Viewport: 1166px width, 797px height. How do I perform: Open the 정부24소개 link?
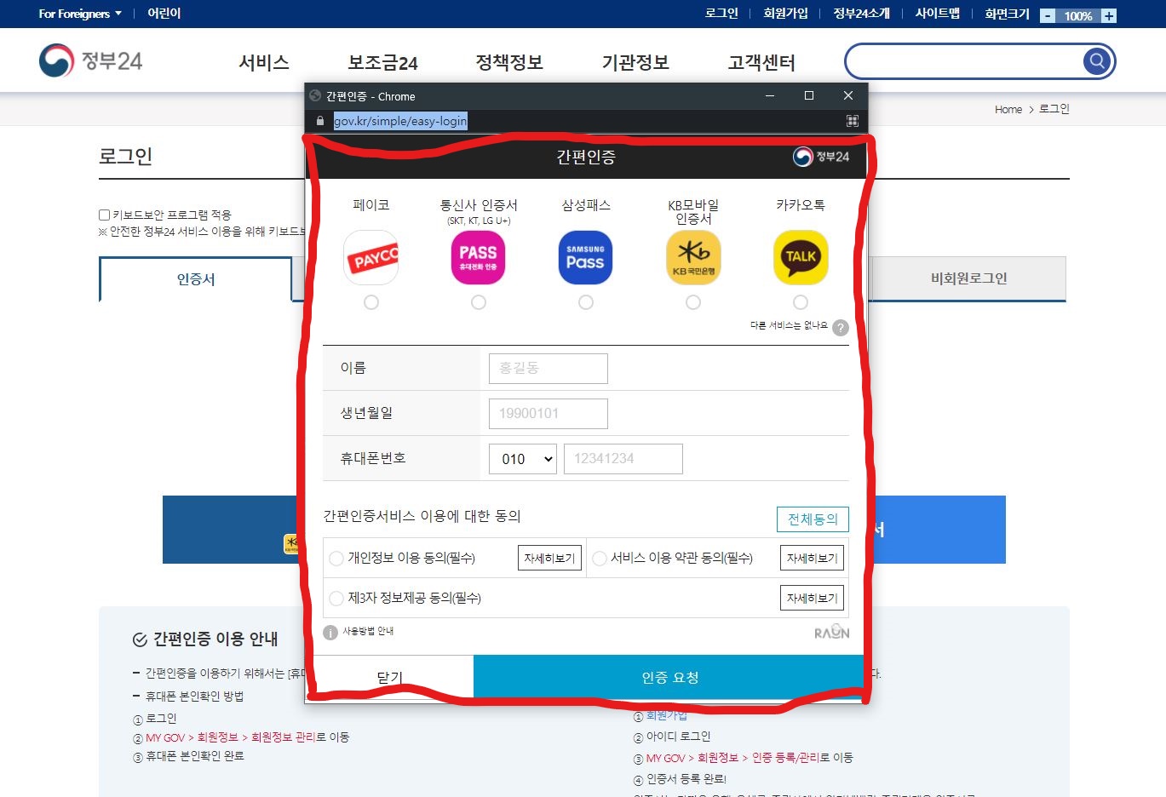coord(861,14)
